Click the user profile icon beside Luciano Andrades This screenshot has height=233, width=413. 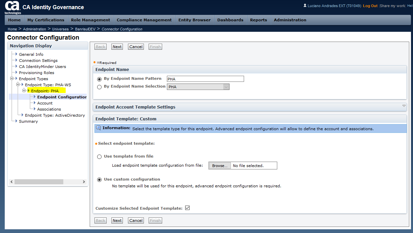point(305,5)
